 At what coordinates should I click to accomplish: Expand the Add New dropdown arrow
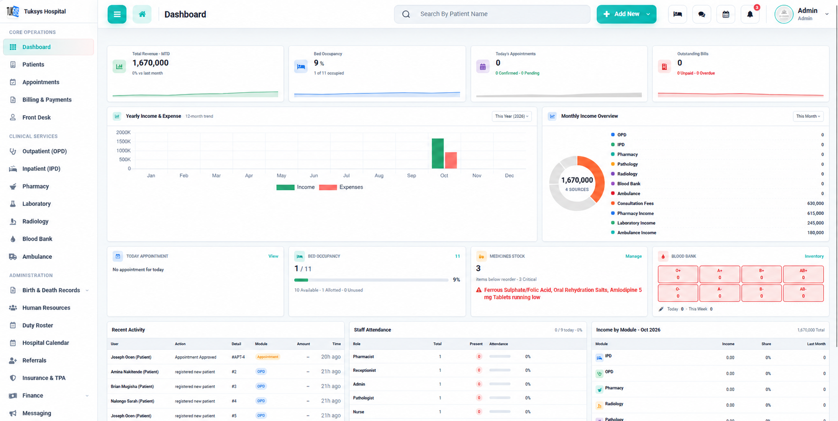(648, 14)
